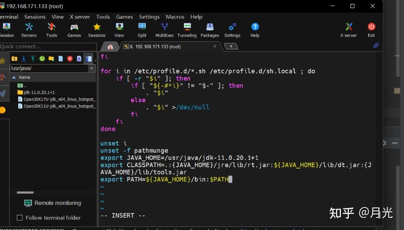Click the file list horizontal scrollbar
The image size is (404, 230).
[25, 192]
